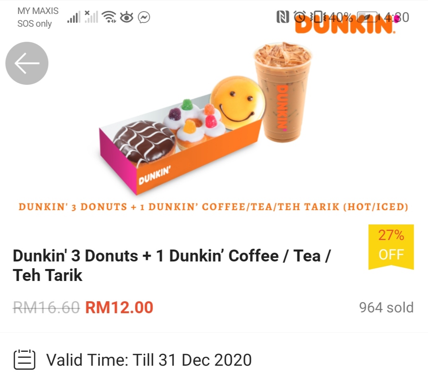The height and width of the screenshot is (384, 428).
Task: Tap the orange Dunkin' brand logo
Action: click(345, 24)
